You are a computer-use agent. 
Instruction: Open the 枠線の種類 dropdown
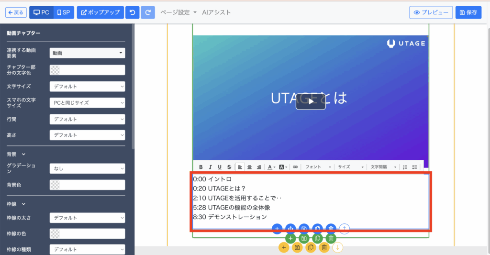pyautogui.click(x=88, y=249)
